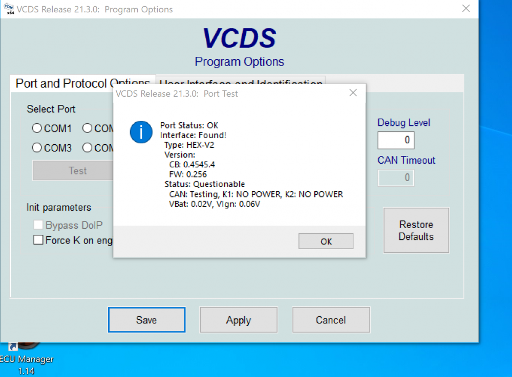This screenshot has height=377, width=512.
Task: Open ECU Manager 1.14 desktop shortcut
Action: 26,360
